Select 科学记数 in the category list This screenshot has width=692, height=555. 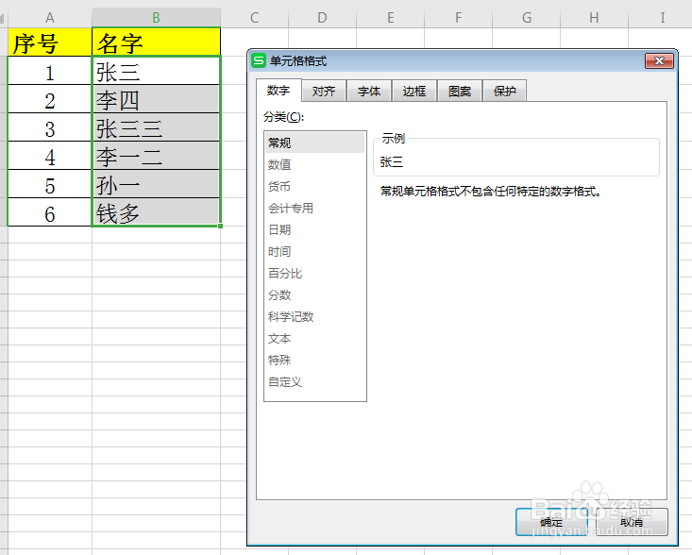click(x=315, y=317)
